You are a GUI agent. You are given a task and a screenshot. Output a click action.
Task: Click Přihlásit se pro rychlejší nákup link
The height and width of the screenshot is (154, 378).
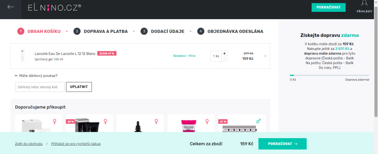(76, 144)
